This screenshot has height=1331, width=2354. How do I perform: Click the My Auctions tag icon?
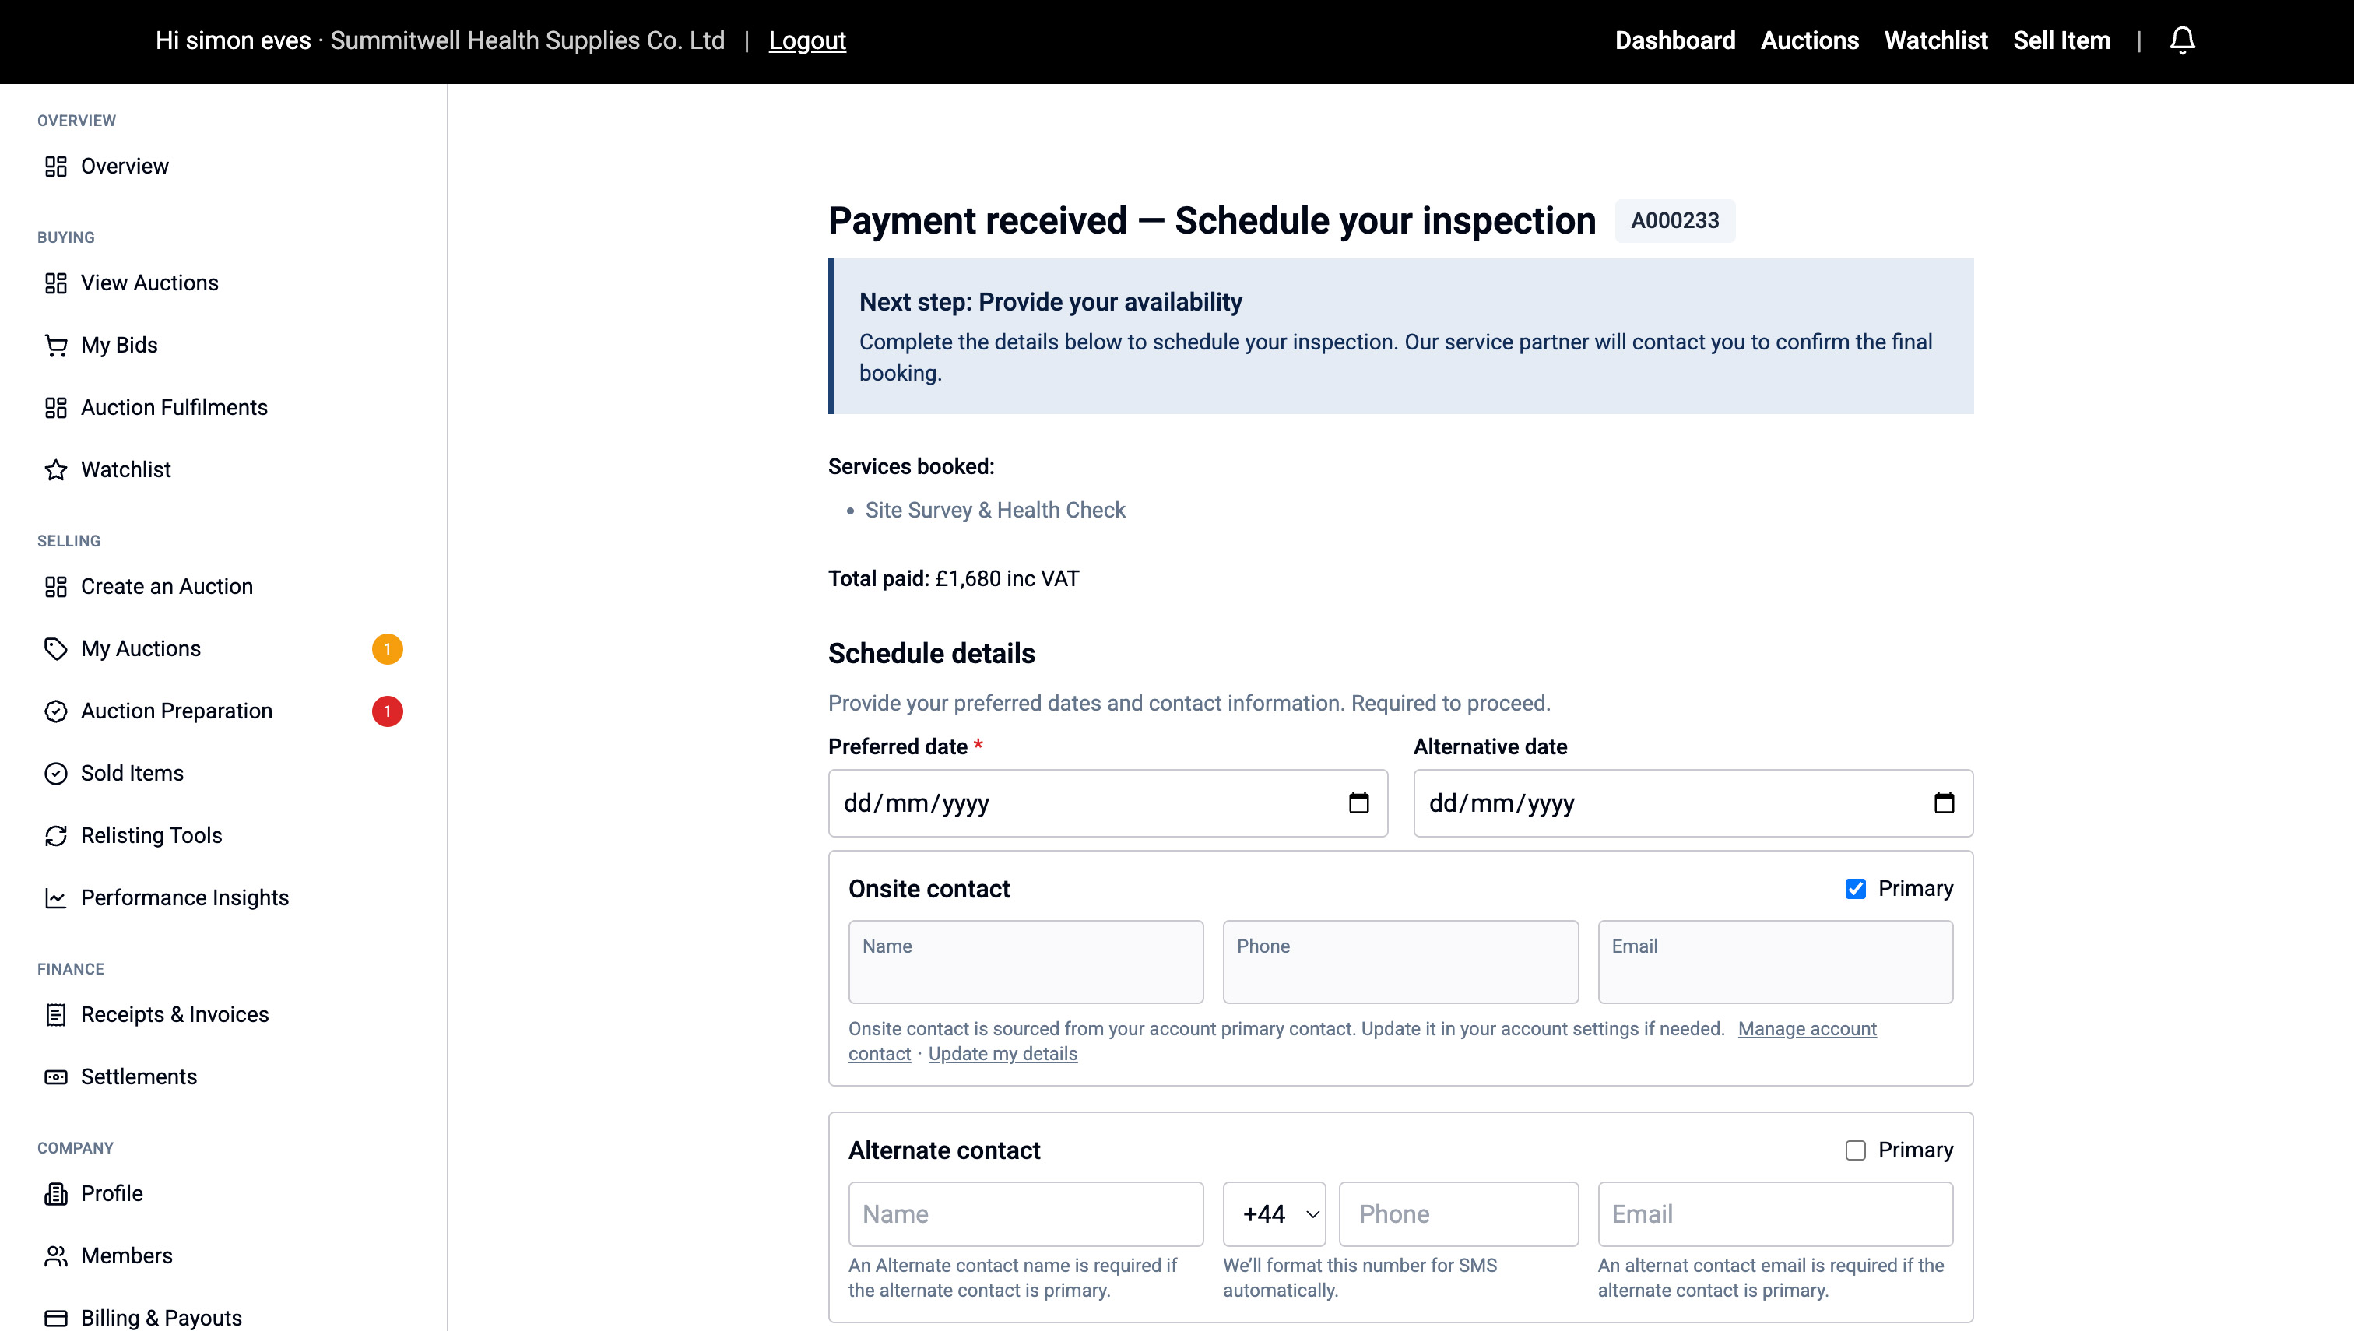click(56, 649)
